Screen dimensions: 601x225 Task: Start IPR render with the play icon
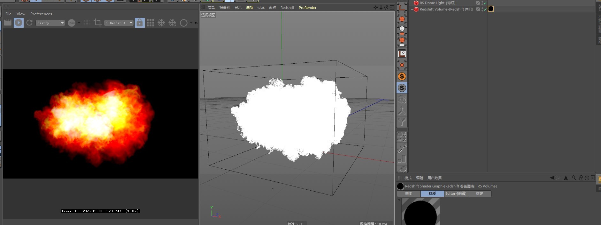[x=19, y=23]
